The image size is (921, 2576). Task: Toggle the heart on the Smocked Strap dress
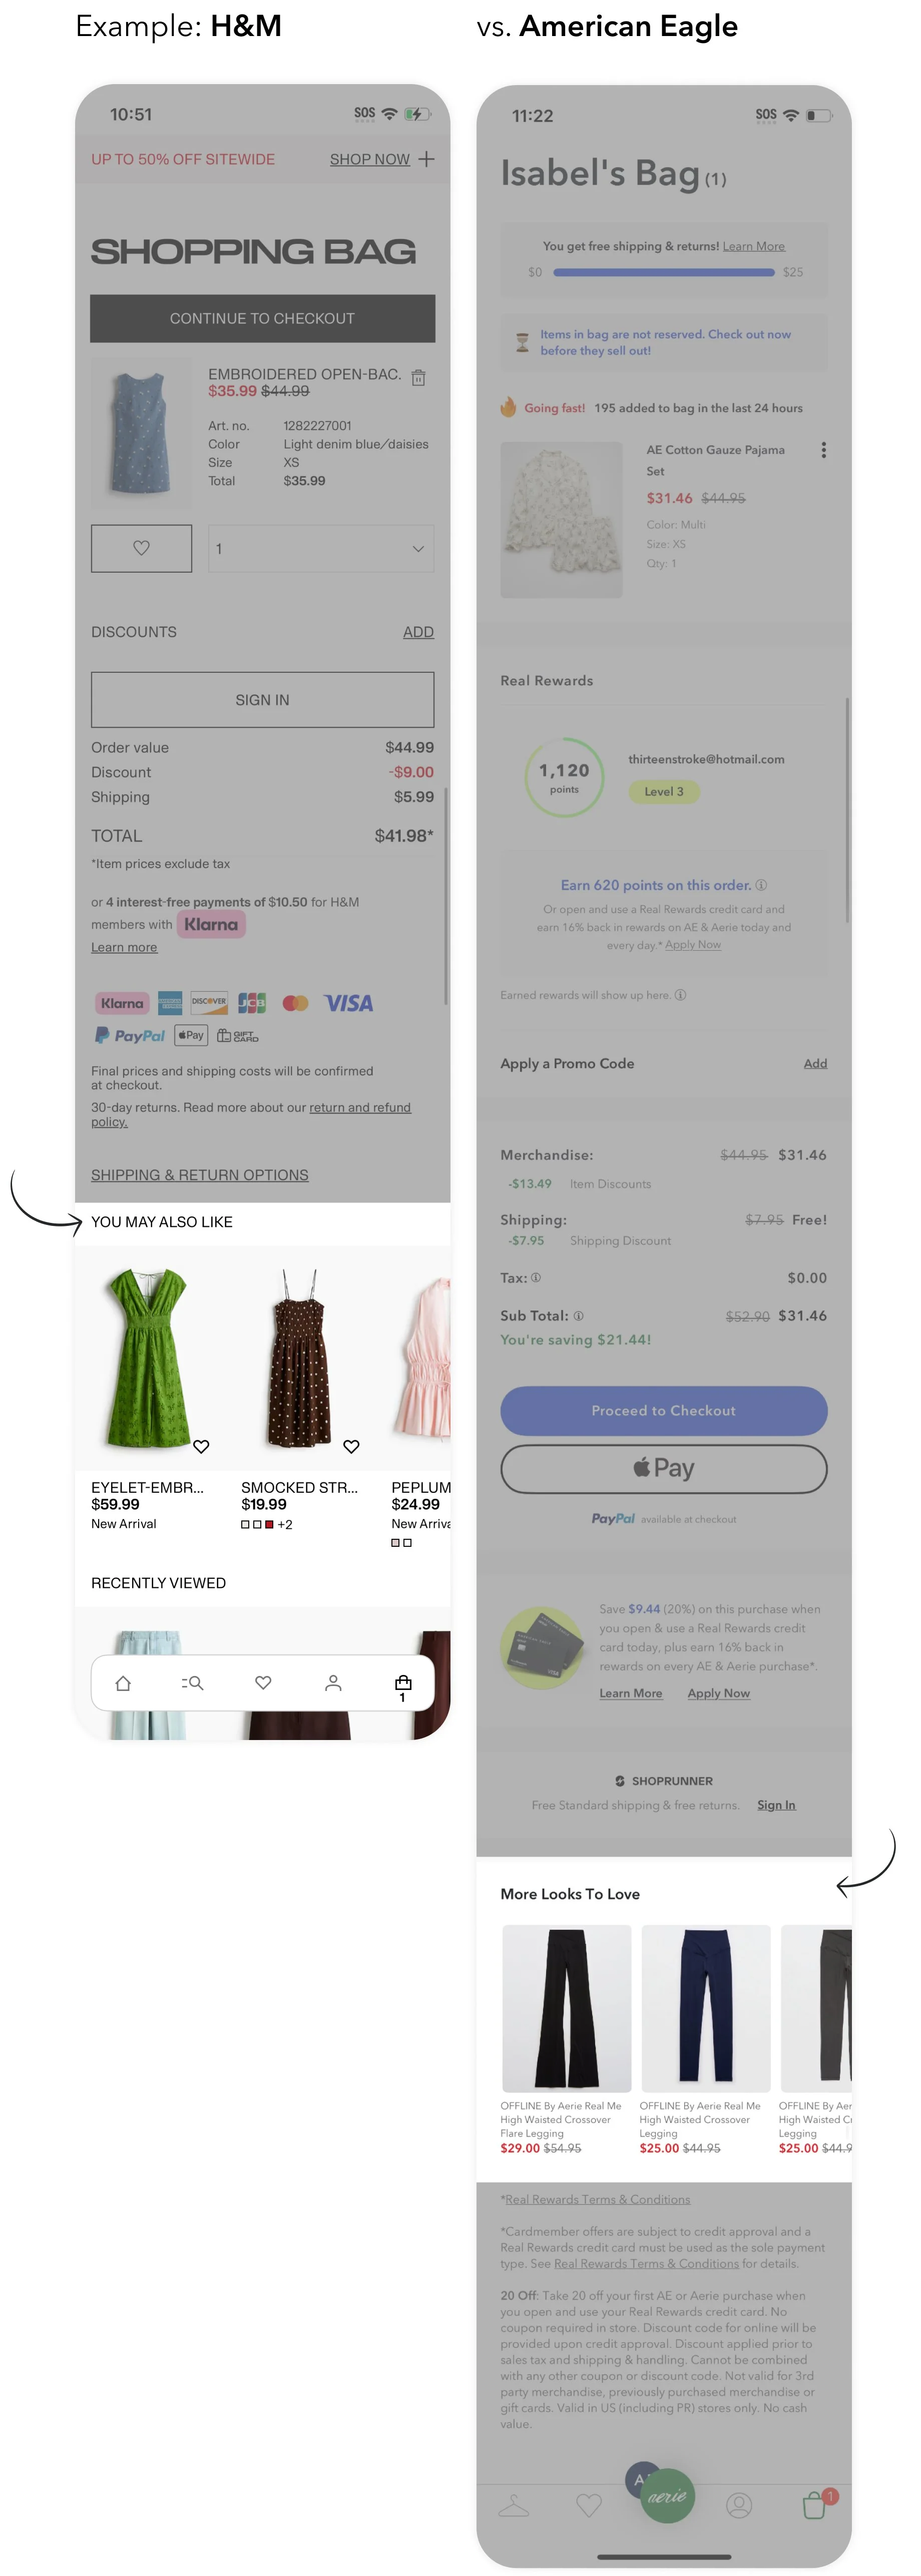click(x=351, y=1446)
